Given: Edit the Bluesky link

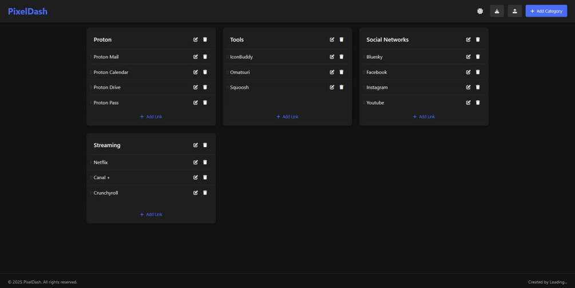Looking at the screenshot, I should click(468, 57).
